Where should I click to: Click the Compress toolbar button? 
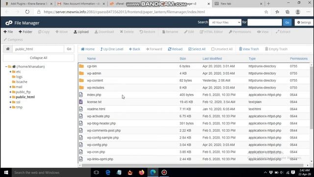(x=13, y=39)
